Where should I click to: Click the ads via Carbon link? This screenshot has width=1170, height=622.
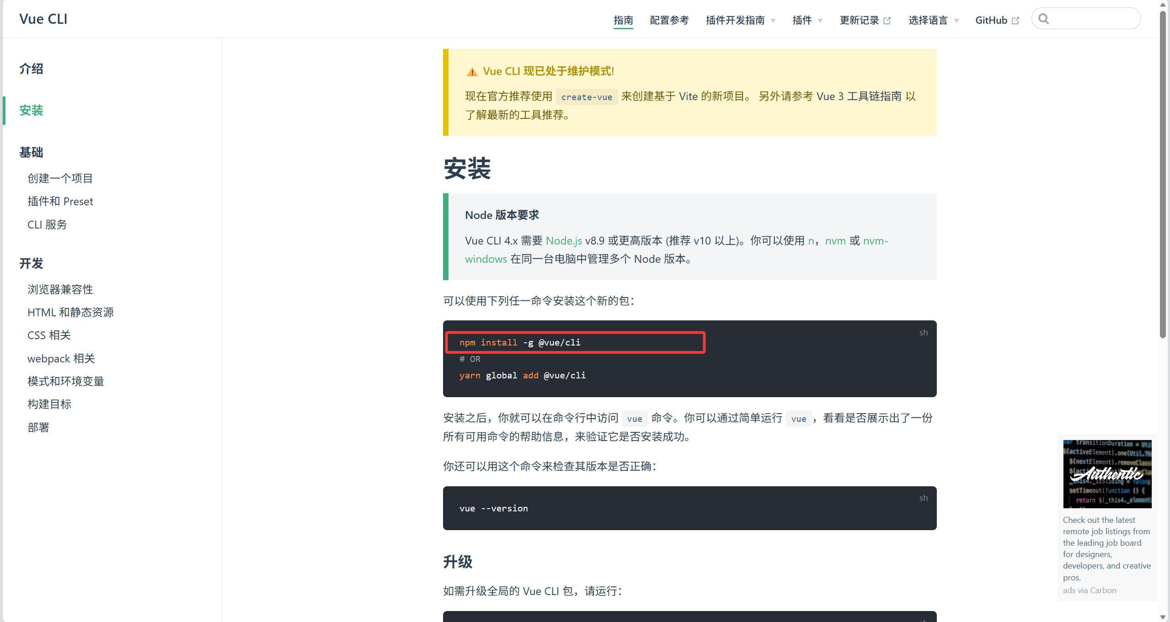coord(1089,590)
